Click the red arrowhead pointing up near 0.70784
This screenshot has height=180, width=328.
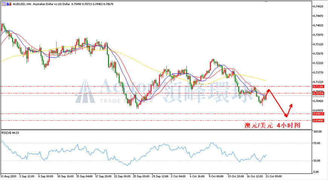pyautogui.click(x=268, y=91)
